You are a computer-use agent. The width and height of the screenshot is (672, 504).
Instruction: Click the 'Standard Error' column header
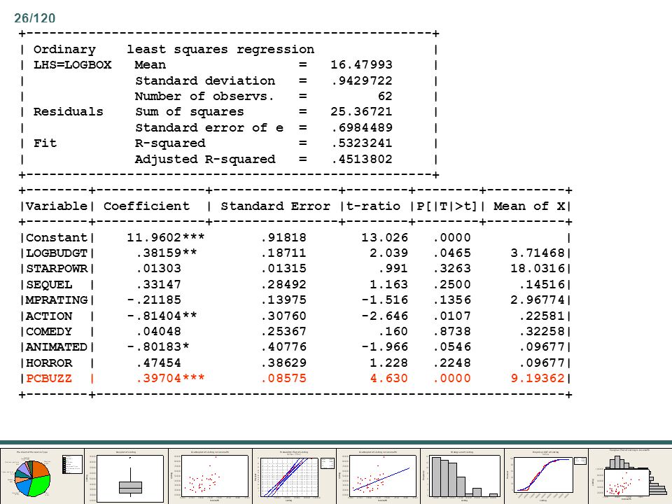[276, 206]
